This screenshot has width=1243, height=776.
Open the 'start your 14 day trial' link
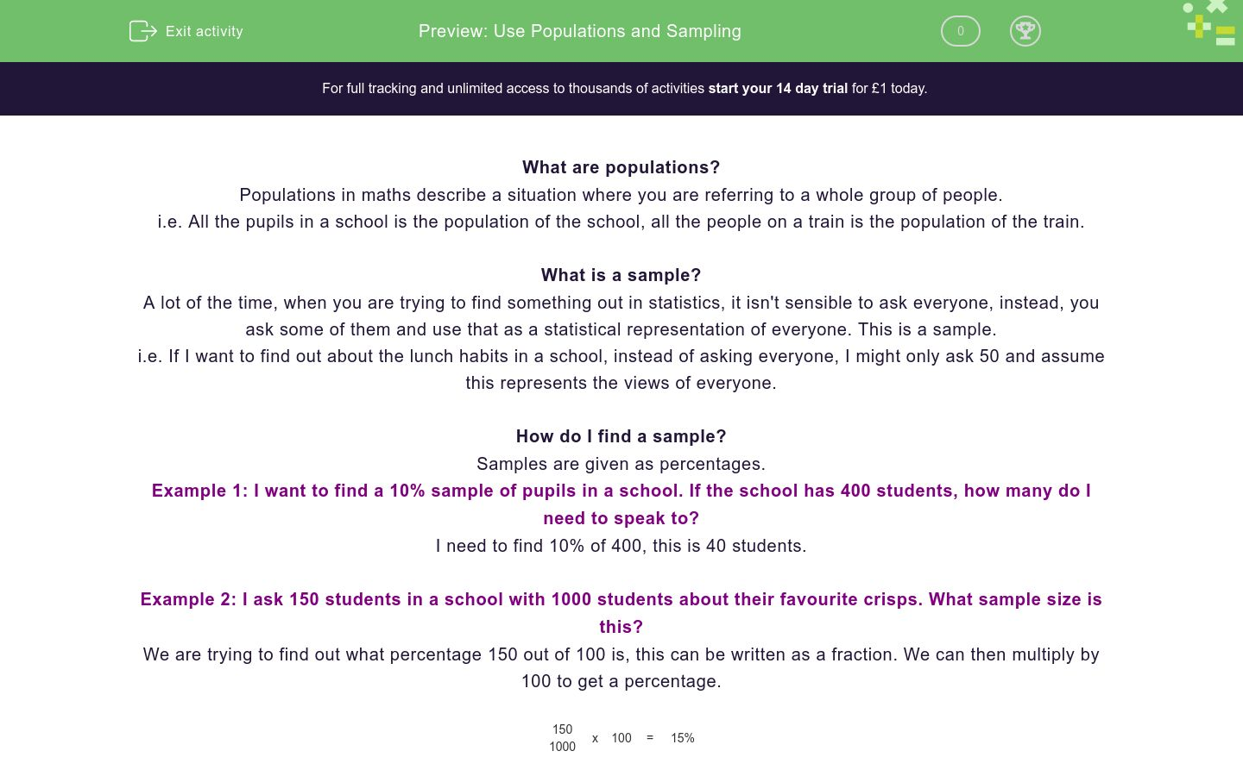point(777,88)
